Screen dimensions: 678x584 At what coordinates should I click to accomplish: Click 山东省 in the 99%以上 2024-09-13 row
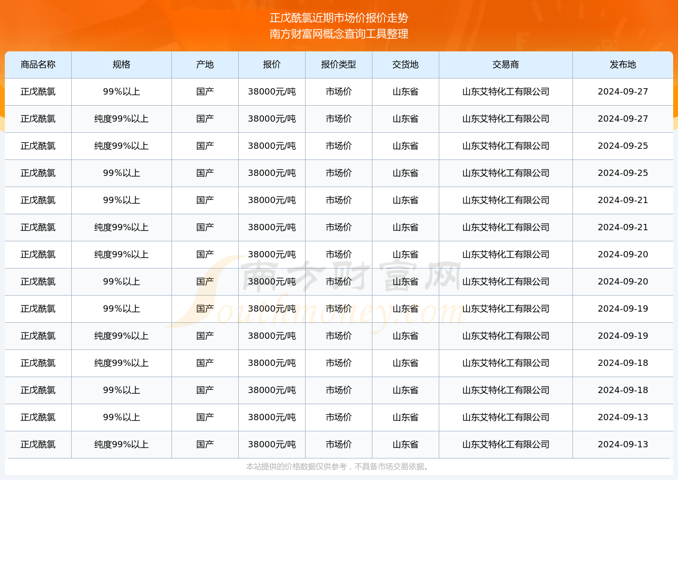coord(406,417)
